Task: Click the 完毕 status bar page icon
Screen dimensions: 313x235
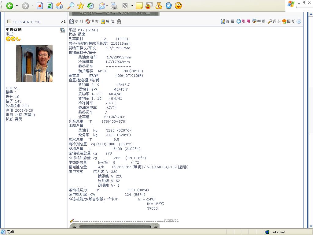Action: [2, 232]
